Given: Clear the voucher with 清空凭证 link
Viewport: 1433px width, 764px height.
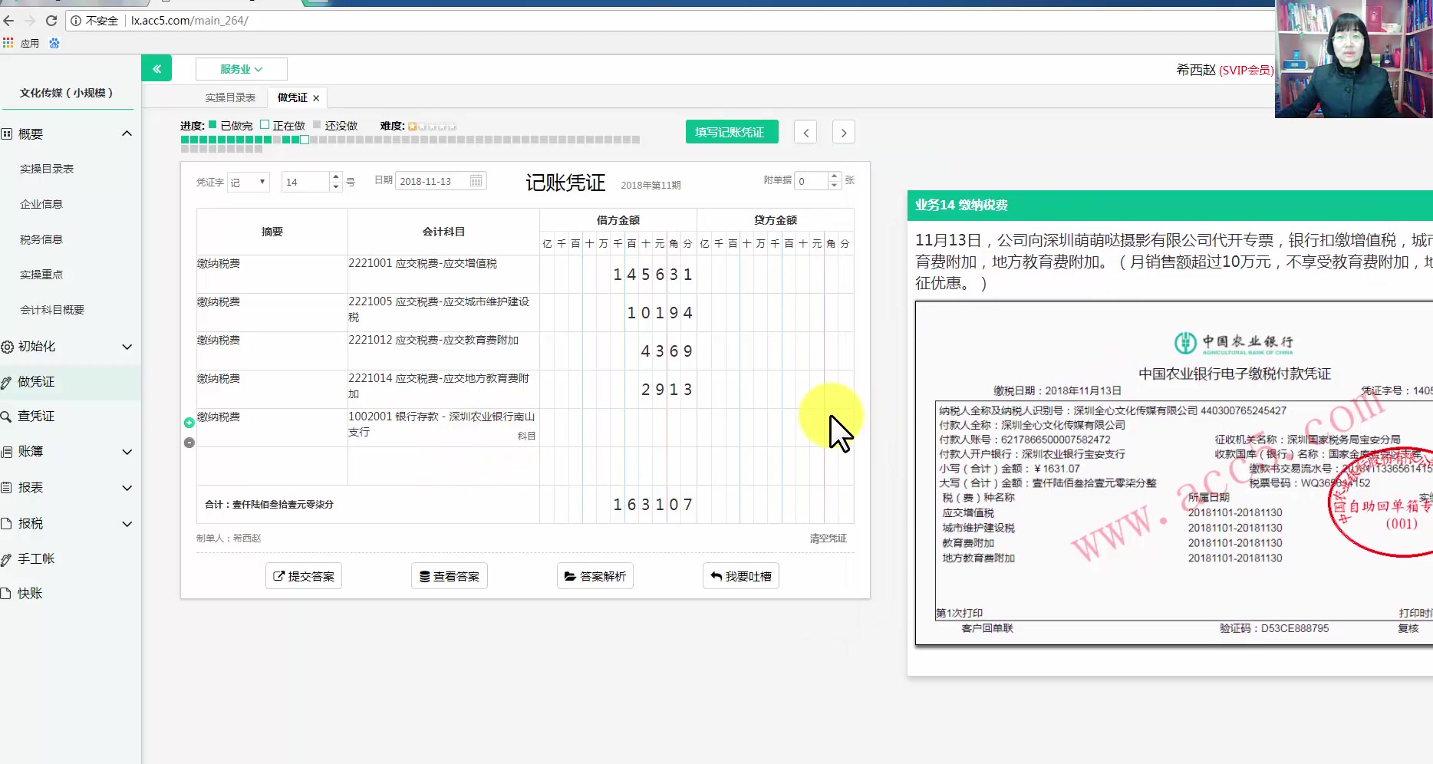Looking at the screenshot, I should 827,538.
